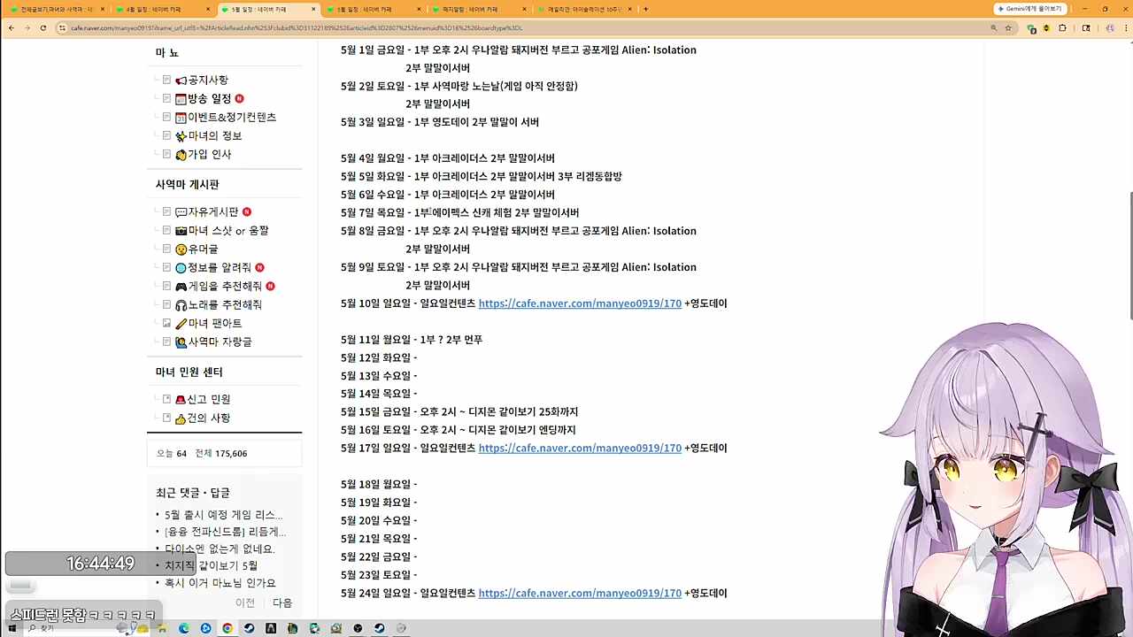Open the Windows Start menu
1133x637 pixels.
coord(12,628)
